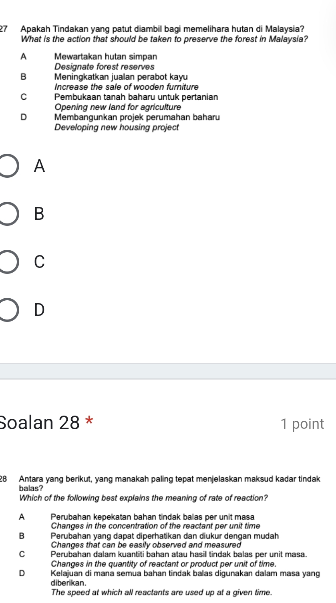Click the 'Soalan 28' question heading
336x603 pixels.
(x=40, y=422)
